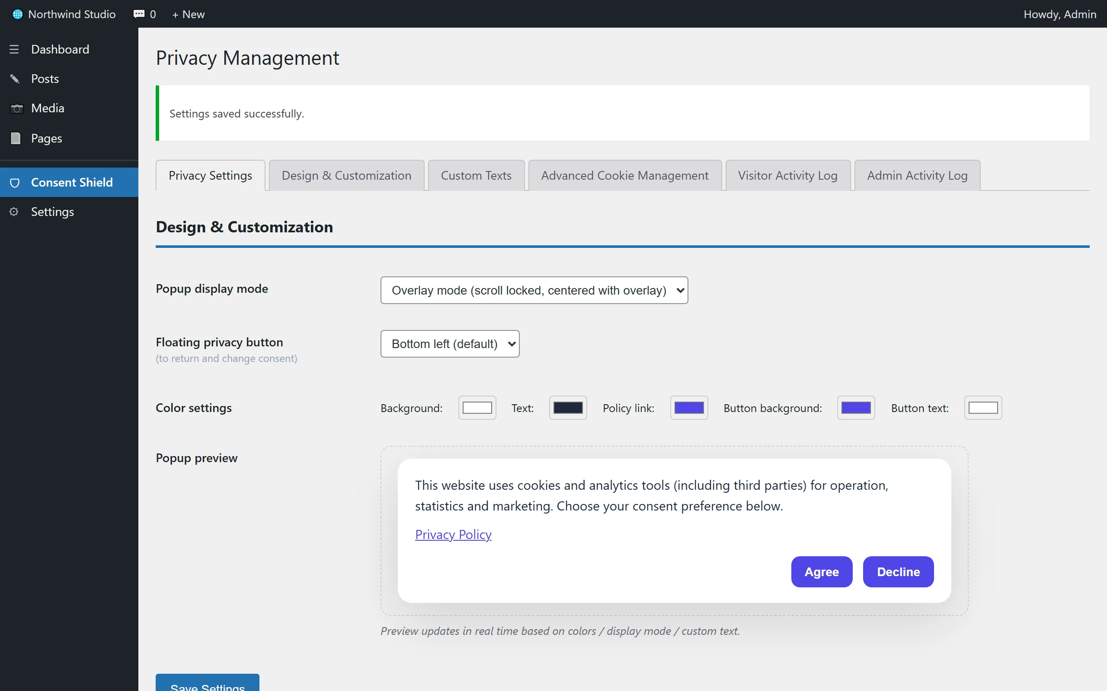Click the Privacy Policy link in preview
This screenshot has height=691, width=1107.
pyautogui.click(x=453, y=534)
